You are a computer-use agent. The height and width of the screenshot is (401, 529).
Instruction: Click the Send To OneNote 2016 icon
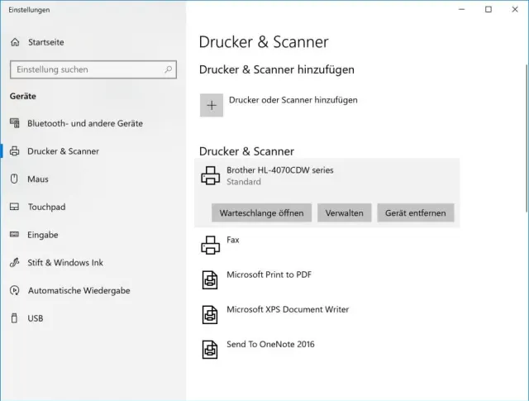point(211,349)
